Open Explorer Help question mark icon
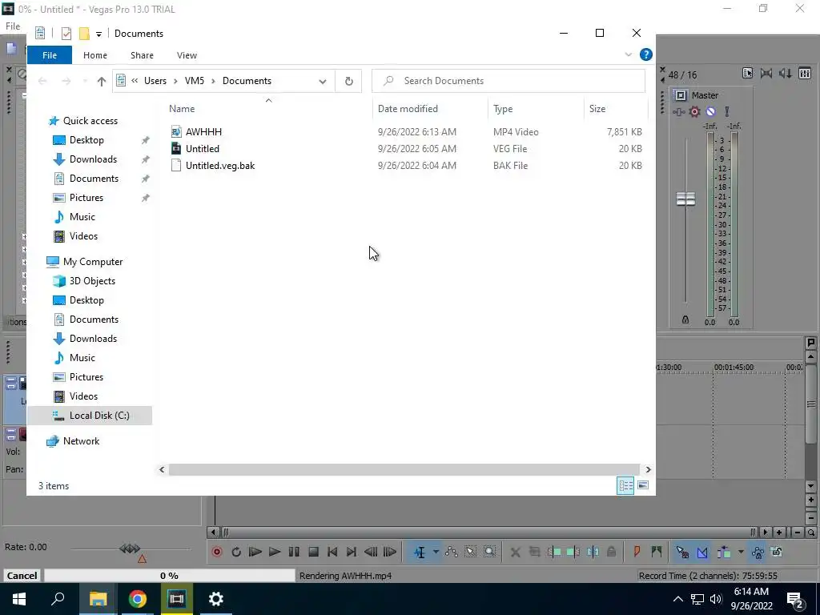Screen dimensions: 820x615 pos(646,54)
